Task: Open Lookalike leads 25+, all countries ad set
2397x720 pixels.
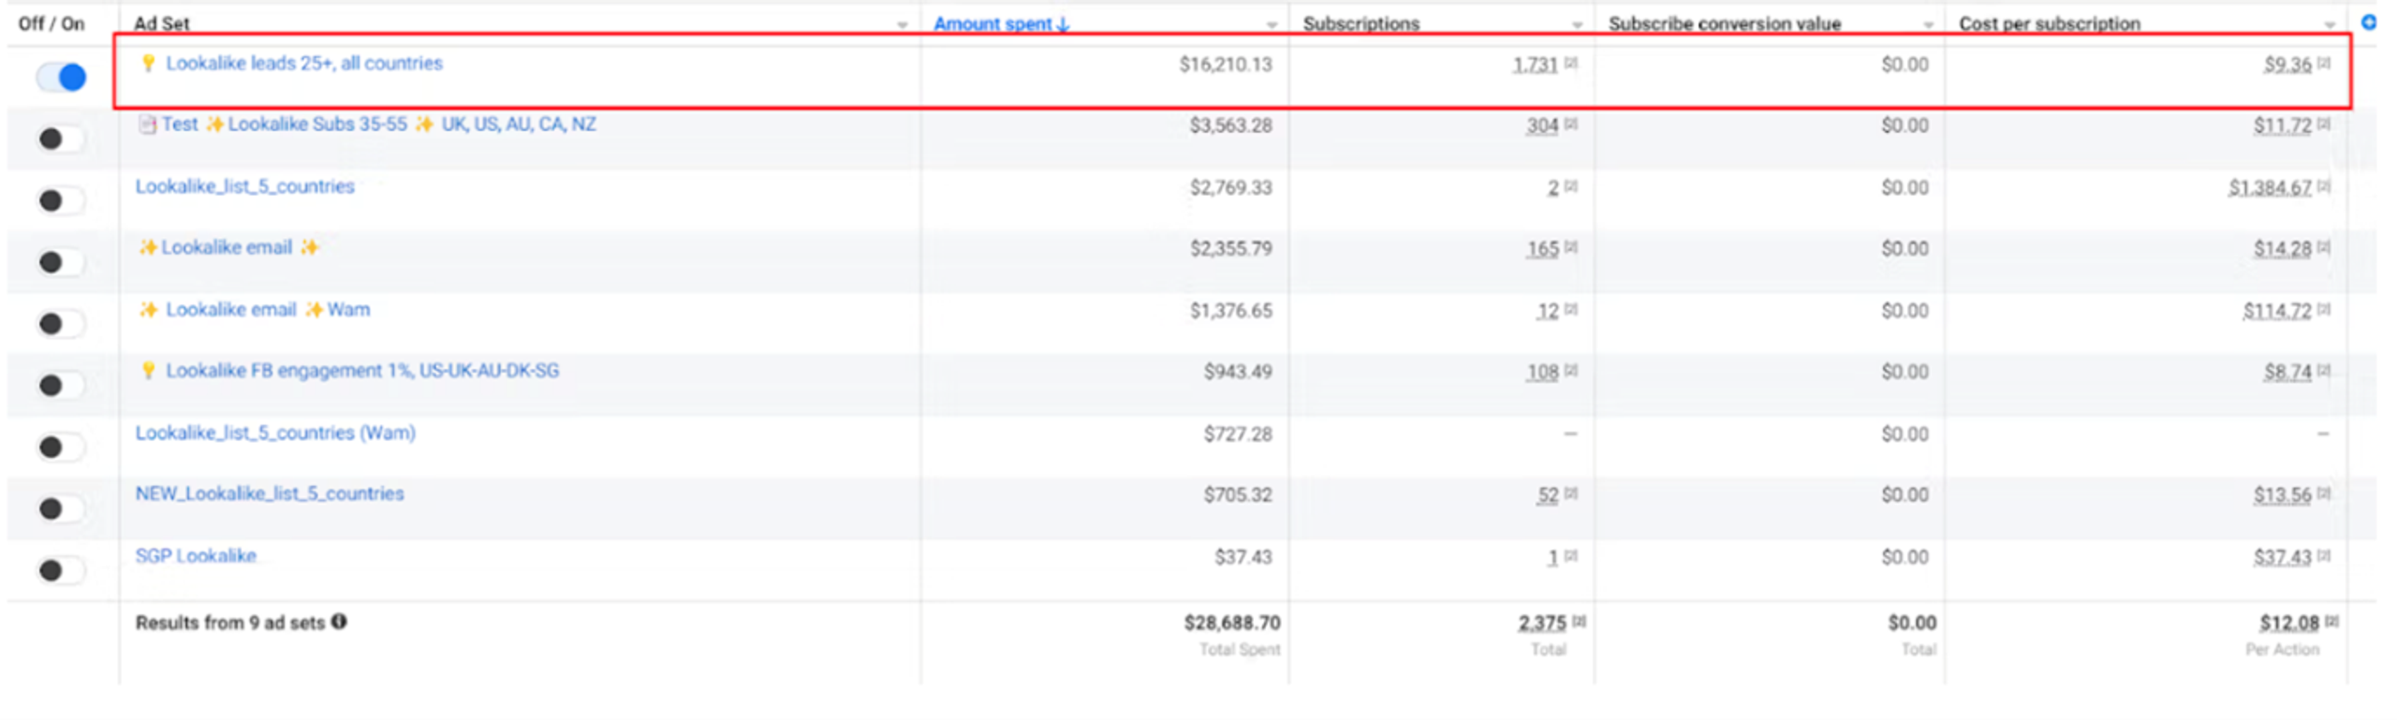Action: pos(304,63)
